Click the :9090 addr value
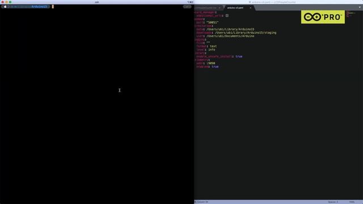Image resolution: width=363 pixels, height=204 pixels. coord(210,63)
